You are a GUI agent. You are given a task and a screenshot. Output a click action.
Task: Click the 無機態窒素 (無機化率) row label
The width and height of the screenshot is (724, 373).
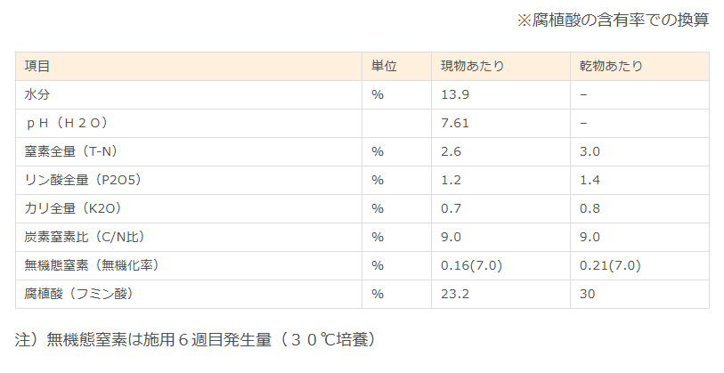92,265
